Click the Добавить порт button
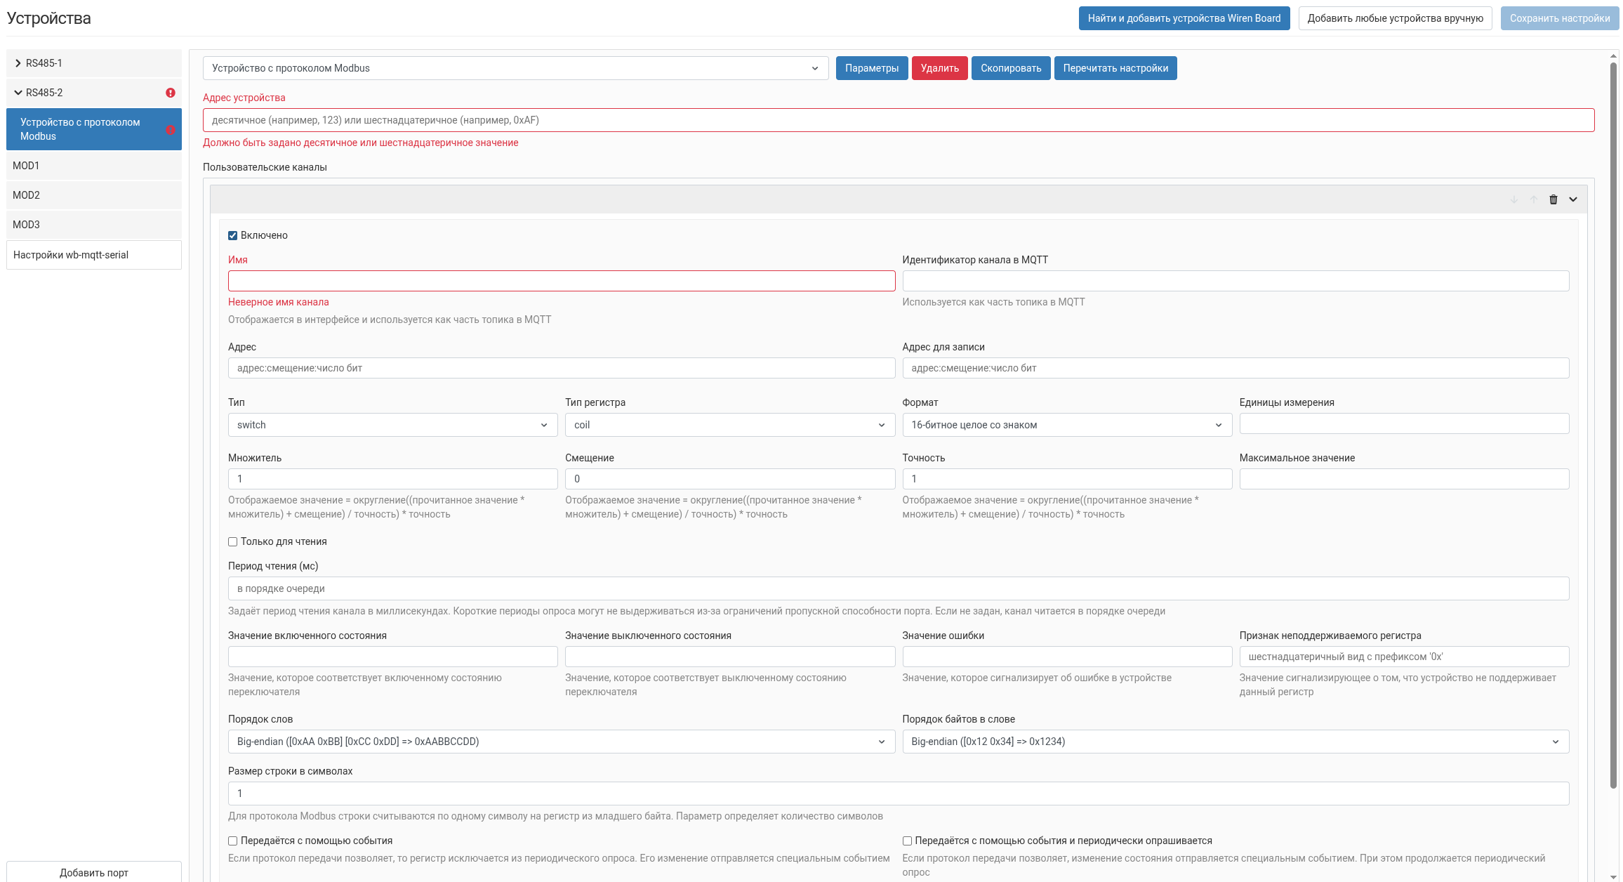The width and height of the screenshot is (1623, 882). [x=94, y=871]
